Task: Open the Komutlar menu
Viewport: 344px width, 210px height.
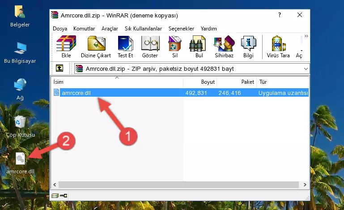Action: pyautogui.click(x=84, y=29)
